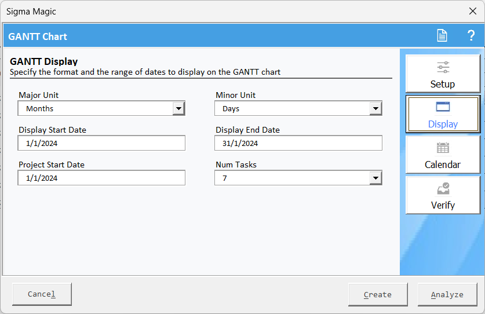Click the Days value in Minor Unit

click(231, 109)
